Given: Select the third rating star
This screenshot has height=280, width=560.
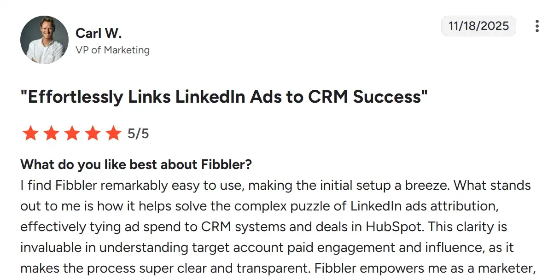Looking at the screenshot, I should coord(72,134).
